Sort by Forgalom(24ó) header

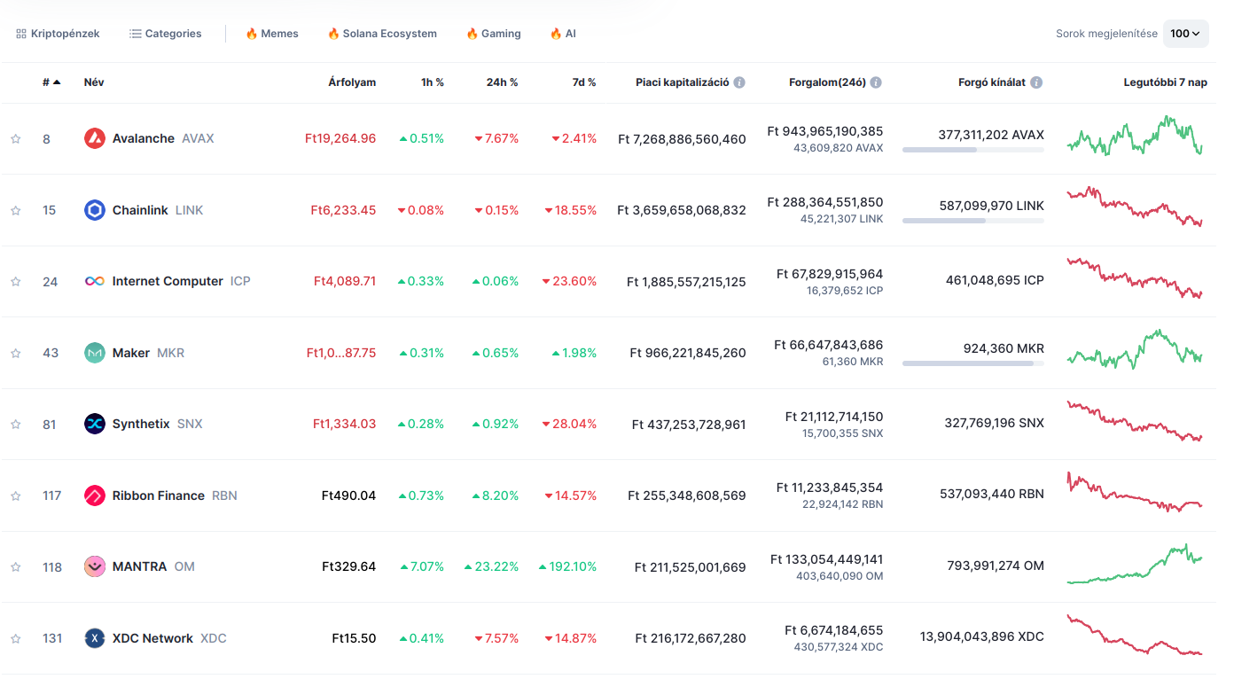click(x=827, y=82)
